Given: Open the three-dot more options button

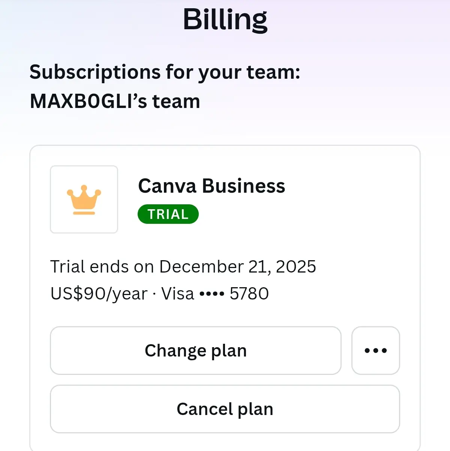Looking at the screenshot, I should (x=376, y=351).
